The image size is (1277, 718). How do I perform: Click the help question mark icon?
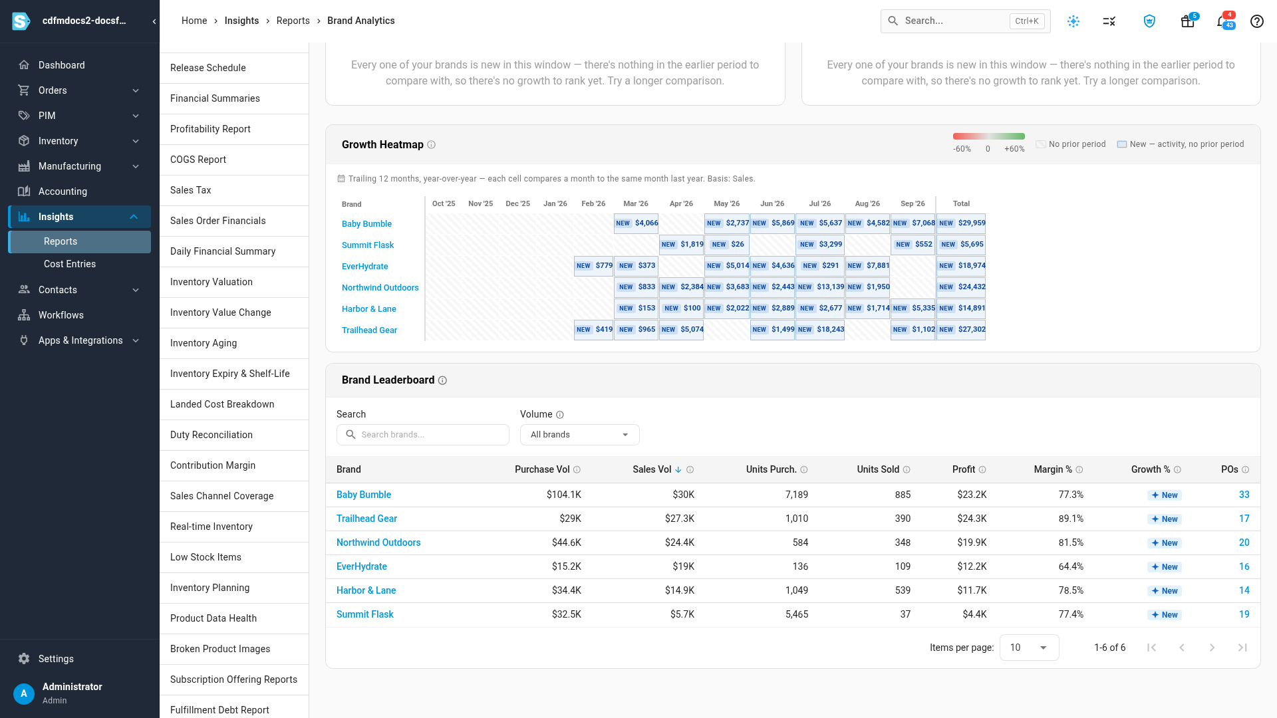pos(1257,21)
